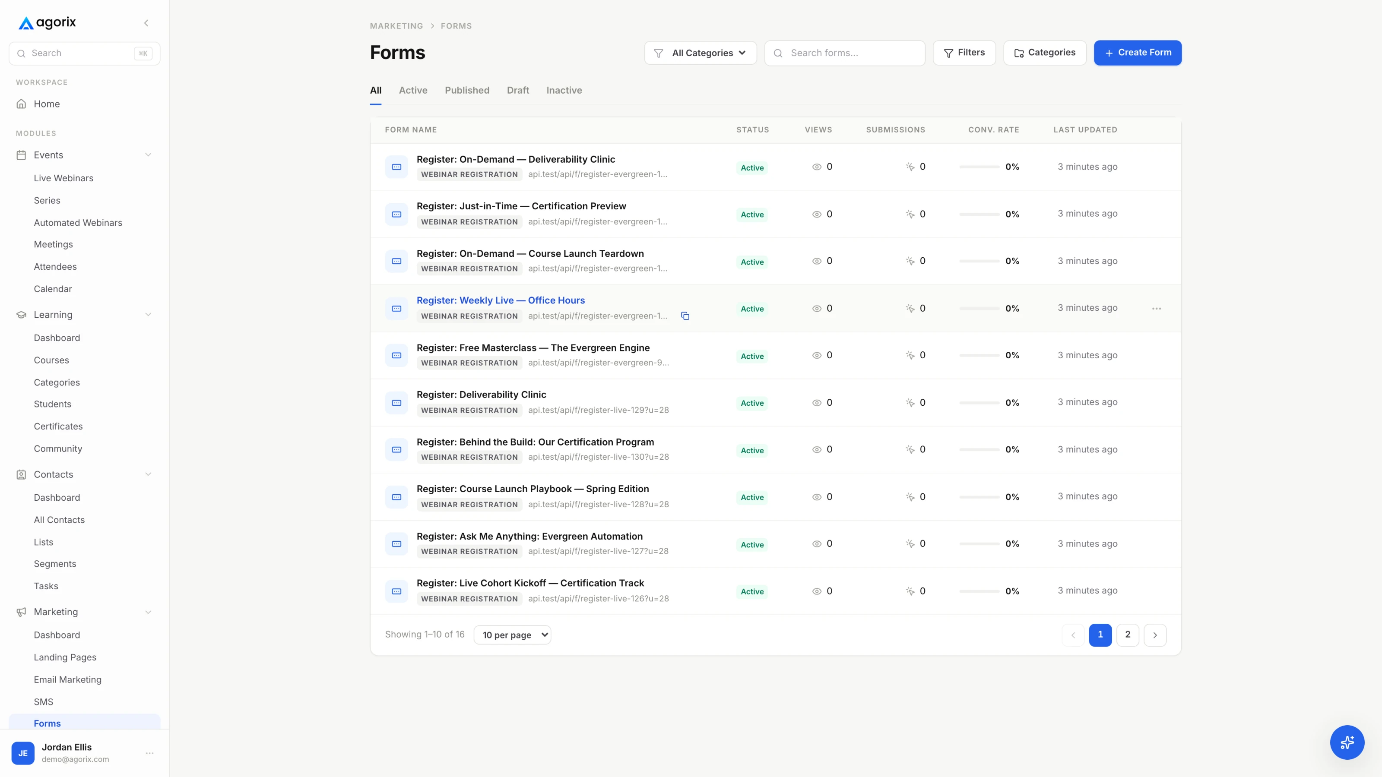Image resolution: width=1382 pixels, height=777 pixels.
Task: Open the Filters button
Action: pyautogui.click(x=964, y=53)
